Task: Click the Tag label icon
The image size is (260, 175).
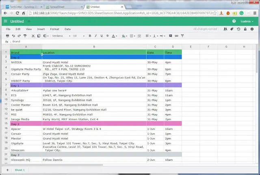Action: click(x=232, y=29)
